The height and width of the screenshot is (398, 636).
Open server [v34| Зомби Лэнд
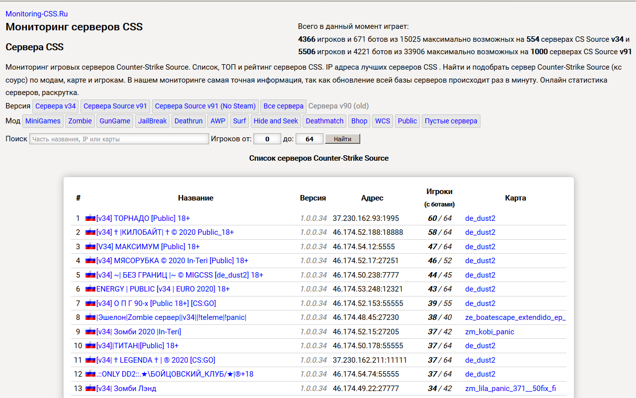click(x=126, y=388)
